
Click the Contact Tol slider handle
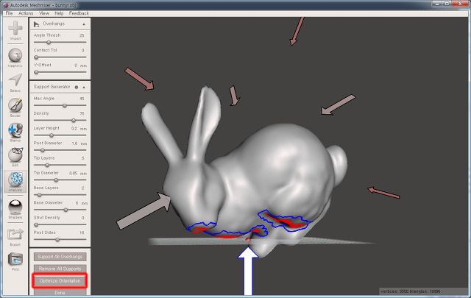(36, 57)
